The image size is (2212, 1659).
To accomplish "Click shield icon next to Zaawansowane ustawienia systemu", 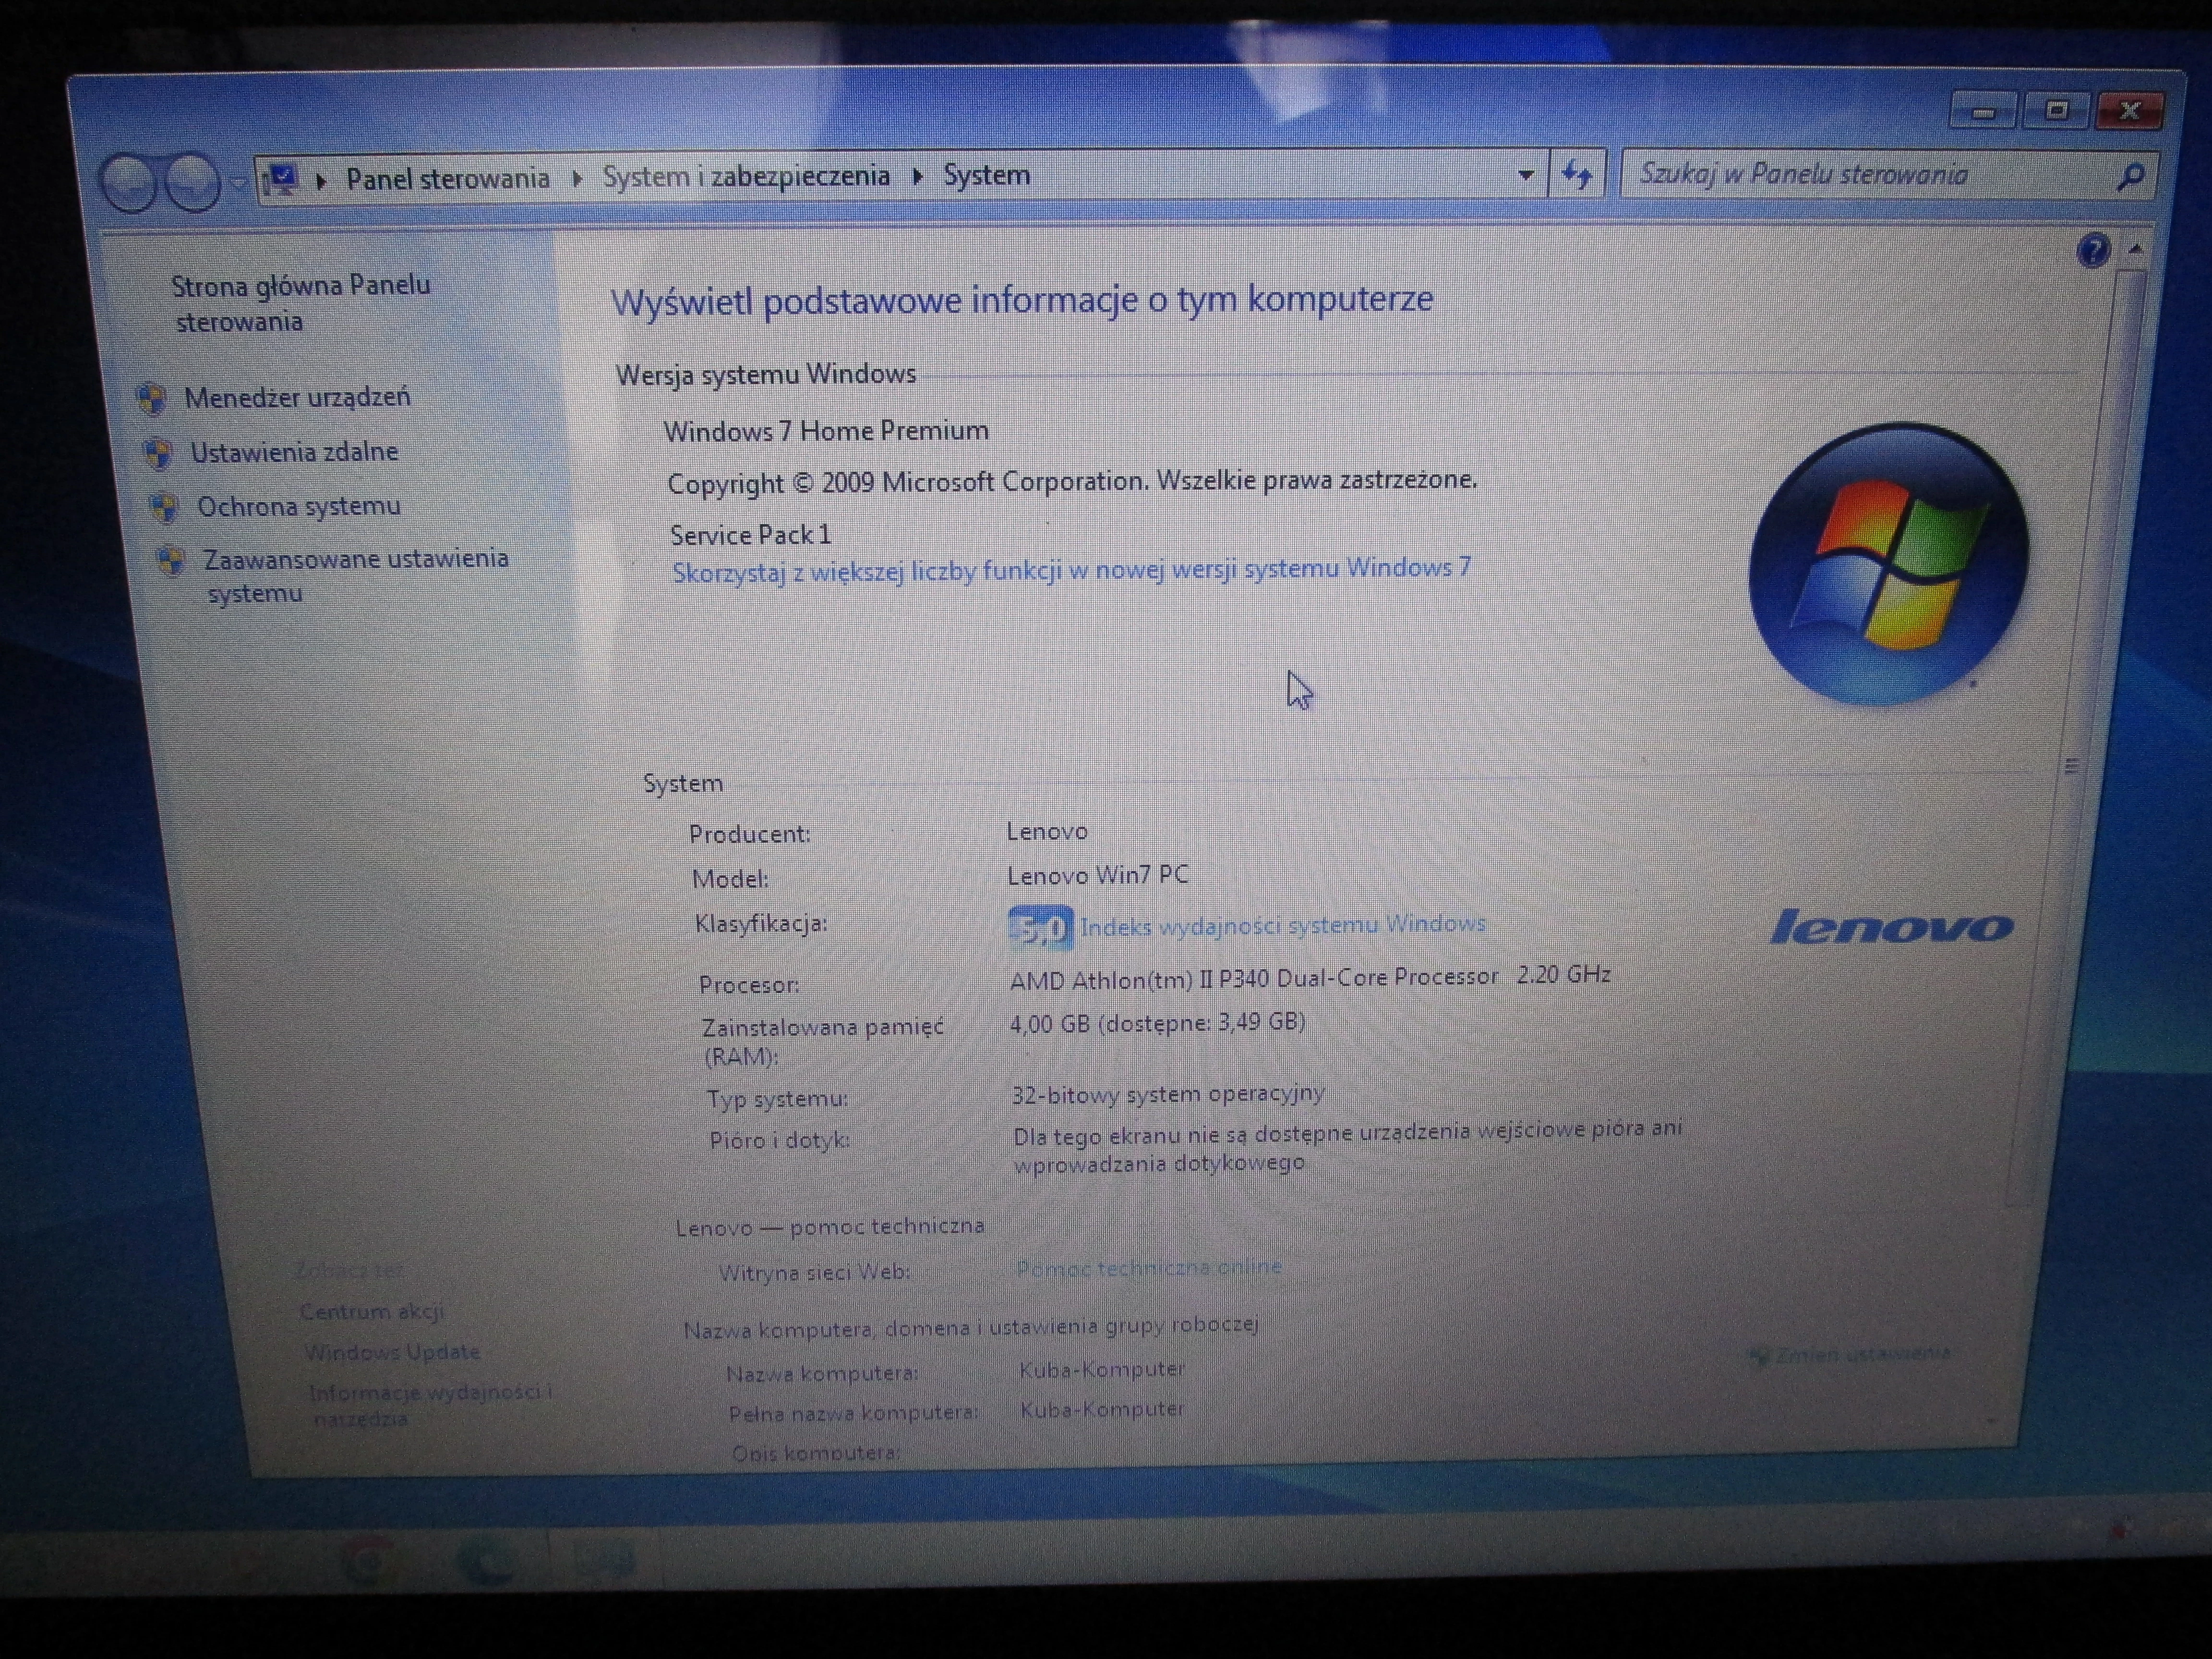I will click(x=171, y=561).
